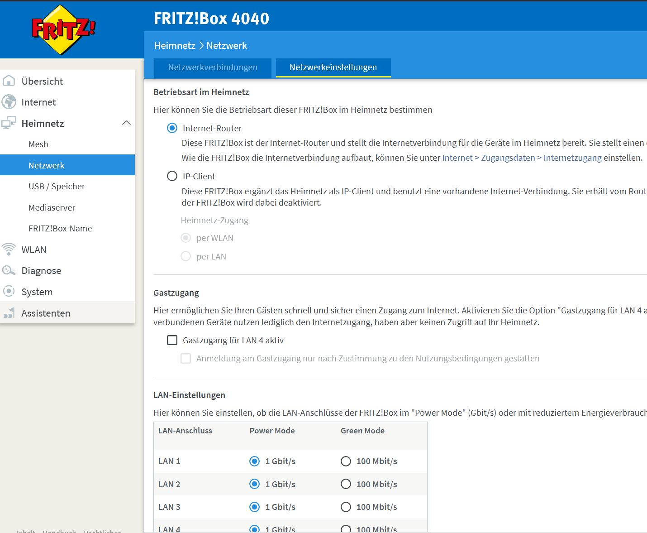This screenshot has height=533, width=647.
Task: Click the globe icon for Internet
Action: [9, 102]
